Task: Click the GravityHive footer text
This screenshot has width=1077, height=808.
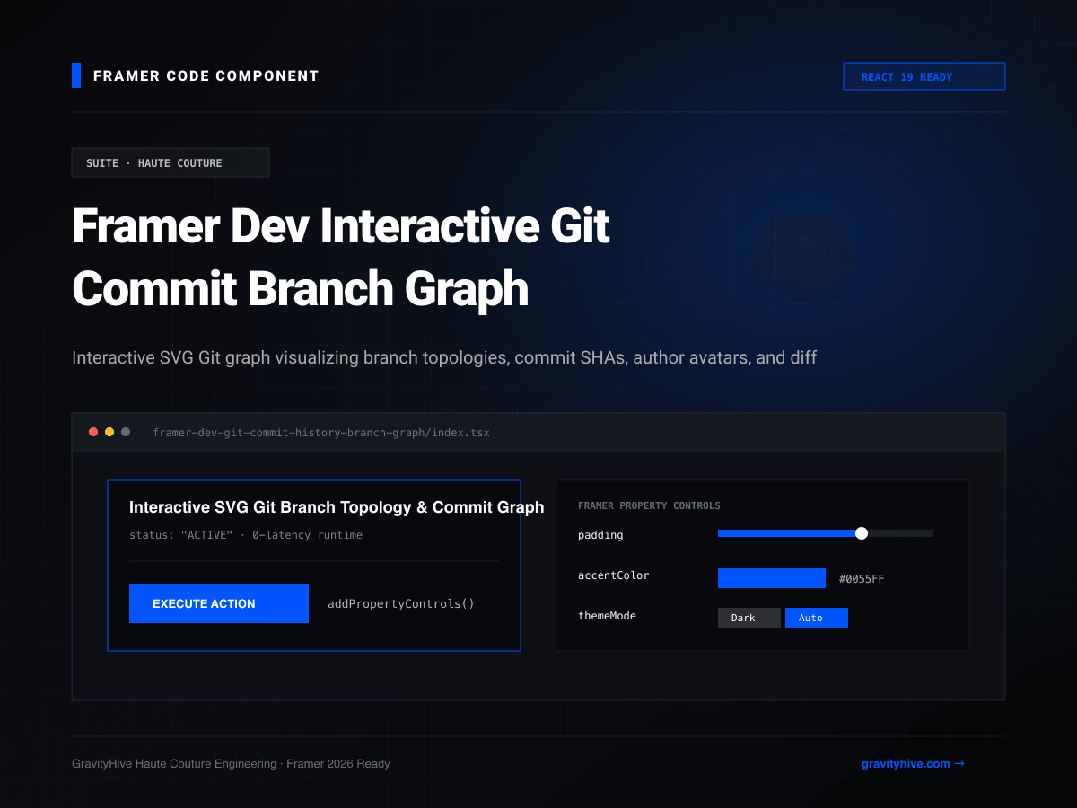Action: tap(231, 764)
